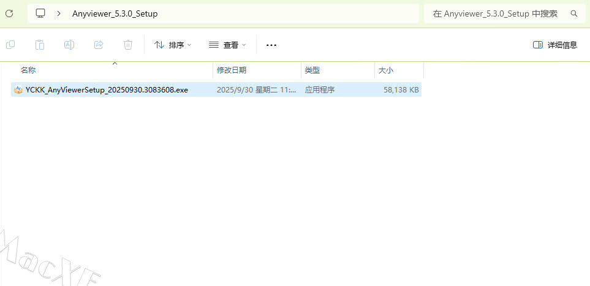Click the delete trash can icon
This screenshot has width=590, height=286.
point(128,45)
